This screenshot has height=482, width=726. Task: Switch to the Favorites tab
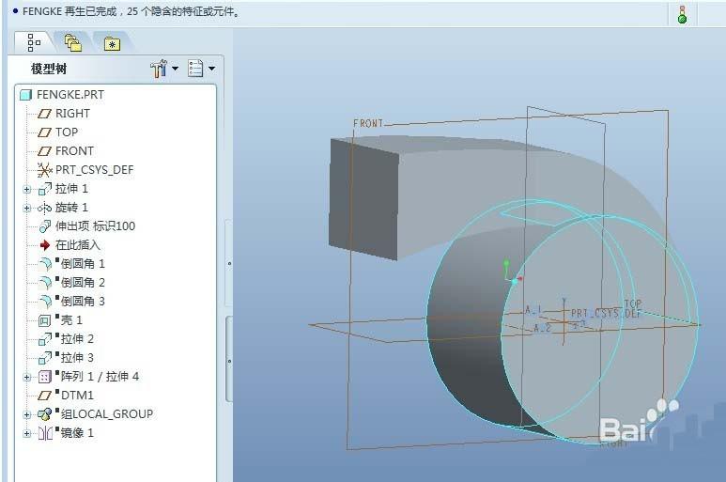pyautogui.click(x=112, y=43)
